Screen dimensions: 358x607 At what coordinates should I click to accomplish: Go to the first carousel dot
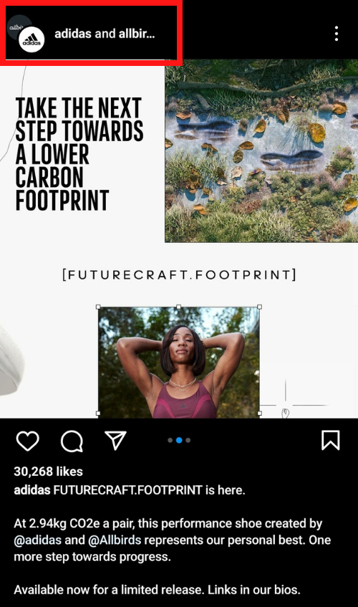tap(170, 440)
